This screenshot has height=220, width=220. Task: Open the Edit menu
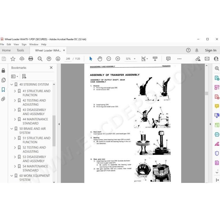pyautogui.click(x=9, y=44)
